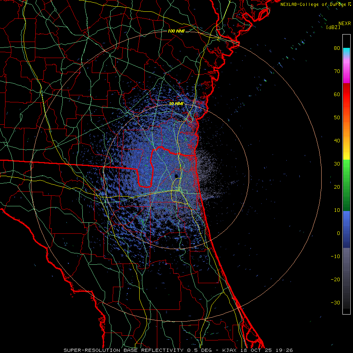Image resolution: width=353 pixels, height=353 pixels.
Task: Click the 80 value on the dBZ scale
Action: point(337,48)
